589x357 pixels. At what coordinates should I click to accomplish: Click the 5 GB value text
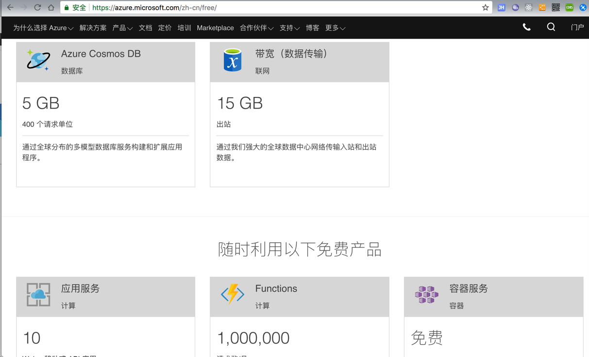[41, 103]
